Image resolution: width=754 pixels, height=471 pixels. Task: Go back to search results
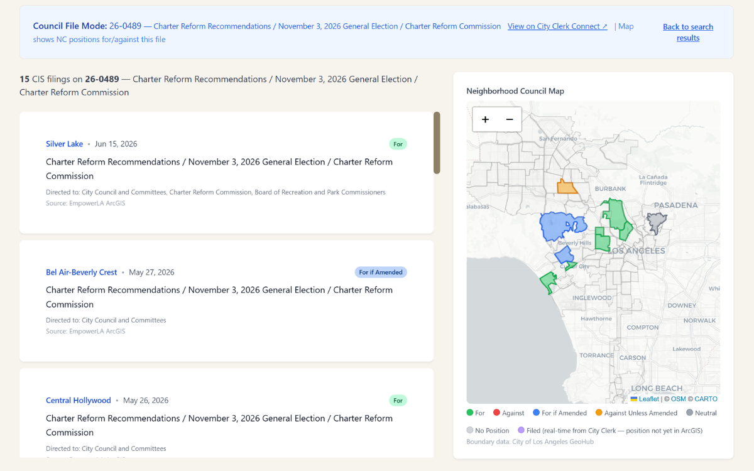[688, 32]
